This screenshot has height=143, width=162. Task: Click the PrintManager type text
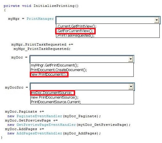tap(40, 19)
